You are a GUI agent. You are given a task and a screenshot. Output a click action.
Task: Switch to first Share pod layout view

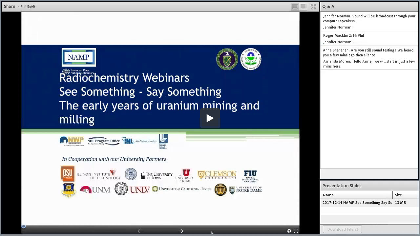(295, 7)
